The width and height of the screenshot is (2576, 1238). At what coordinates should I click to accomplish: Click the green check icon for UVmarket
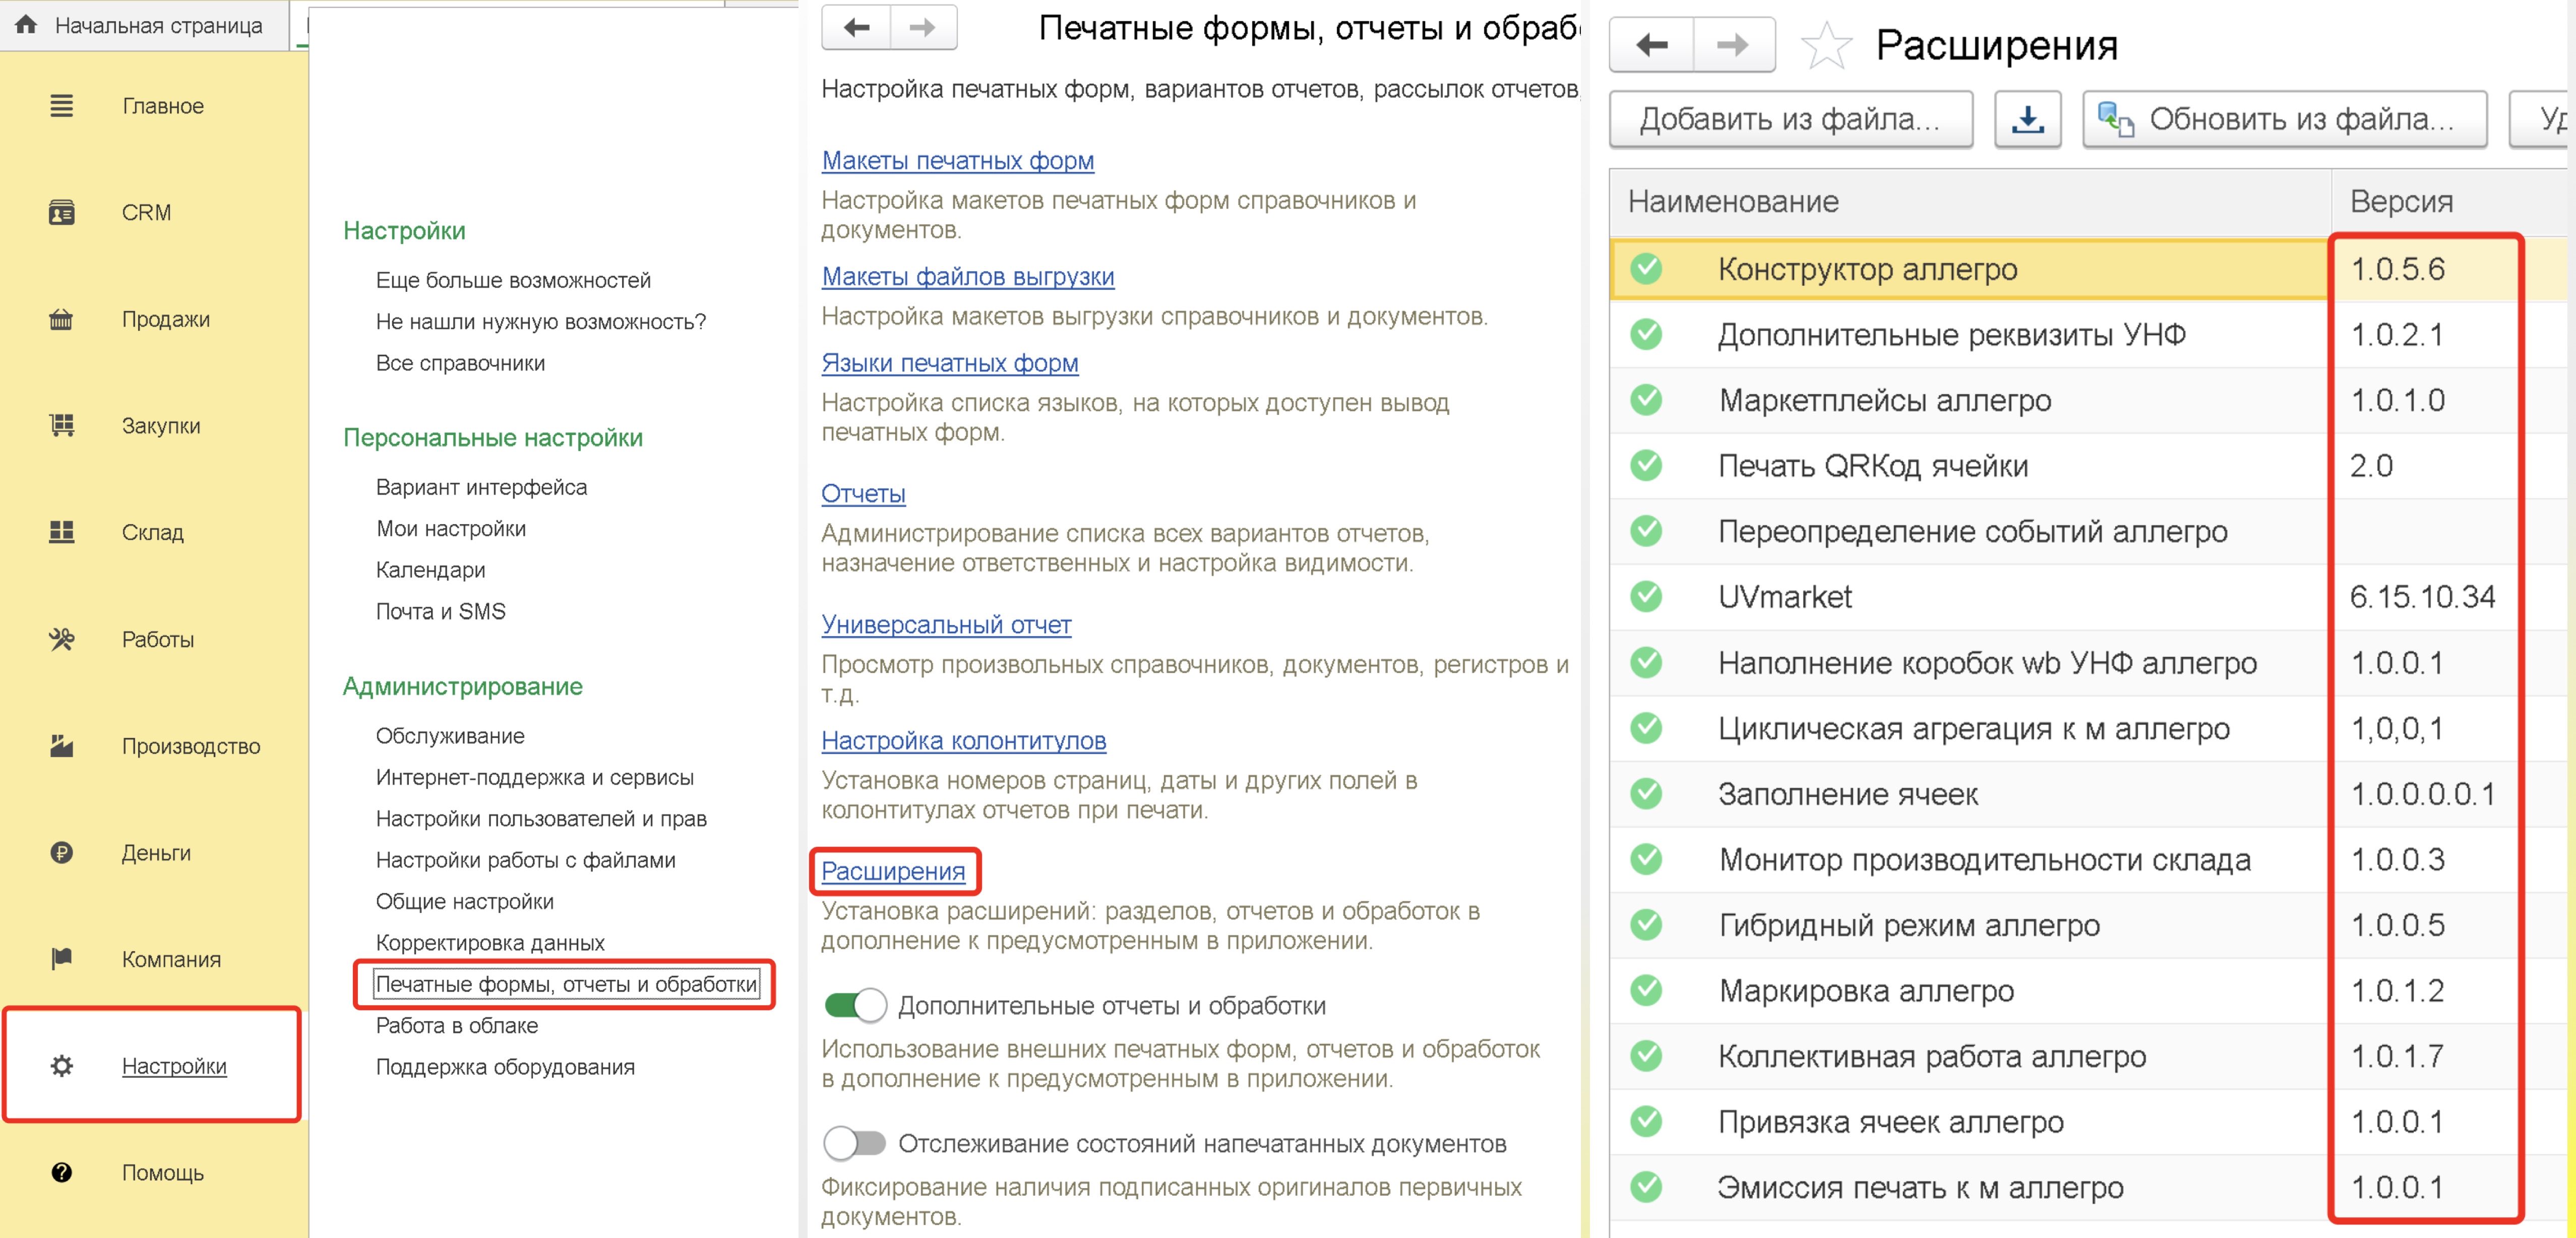click(1646, 597)
